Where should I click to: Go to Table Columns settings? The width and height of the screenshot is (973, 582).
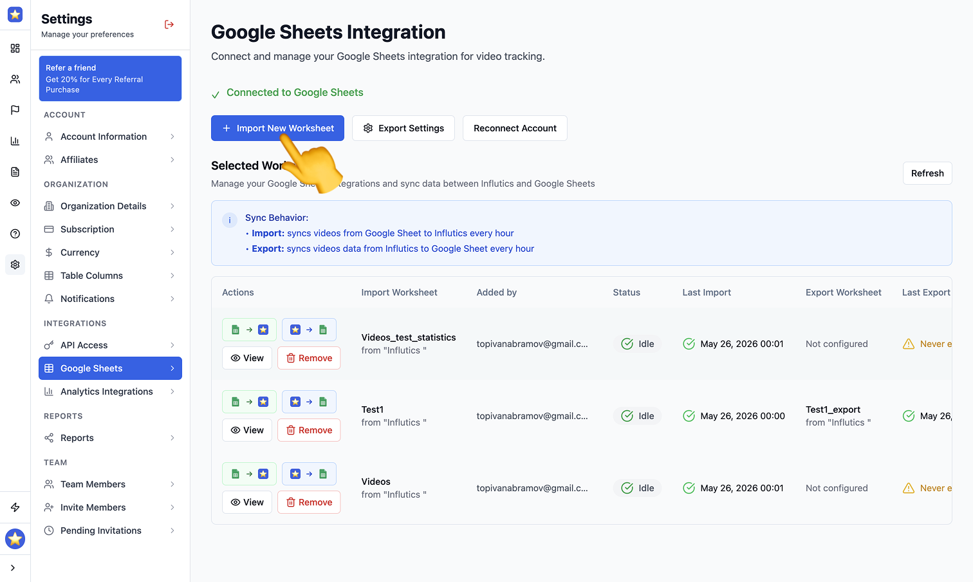[x=110, y=276]
